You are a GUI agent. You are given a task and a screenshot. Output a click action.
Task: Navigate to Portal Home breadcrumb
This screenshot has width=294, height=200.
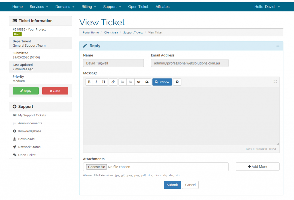tap(91, 33)
